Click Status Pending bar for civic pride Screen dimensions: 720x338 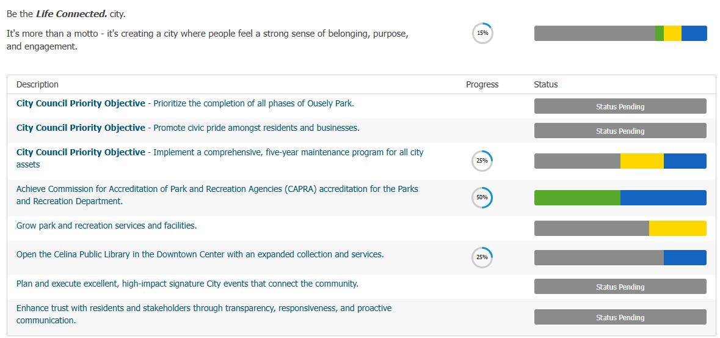[x=620, y=131]
